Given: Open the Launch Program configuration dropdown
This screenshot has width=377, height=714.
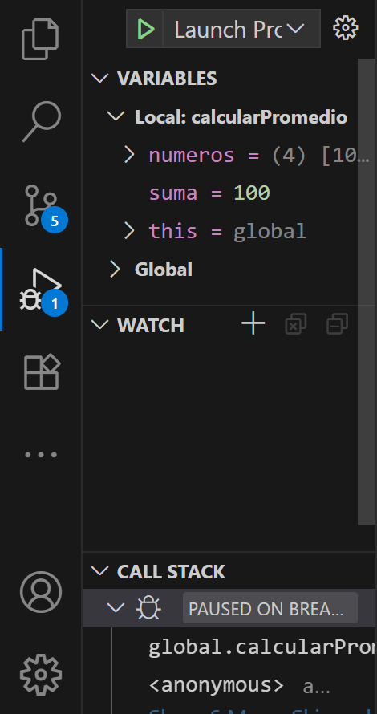Looking at the screenshot, I should (x=241, y=29).
